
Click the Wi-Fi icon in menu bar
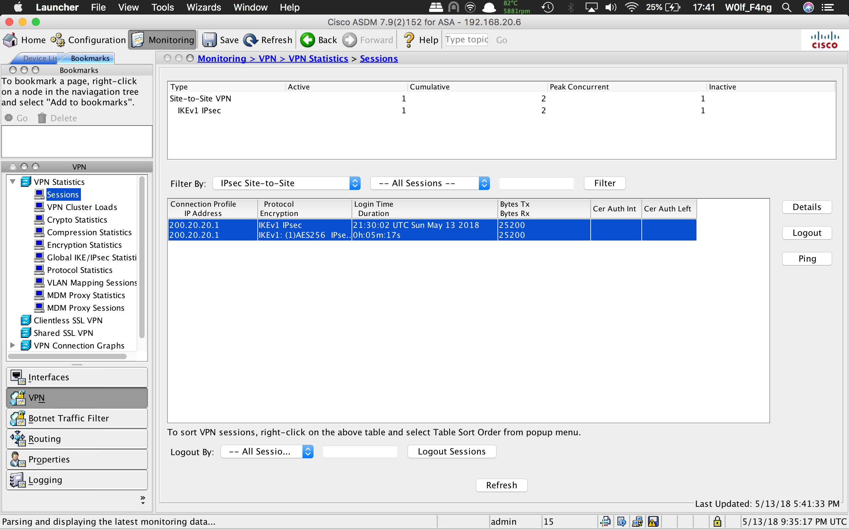pyautogui.click(x=631, y=7)
